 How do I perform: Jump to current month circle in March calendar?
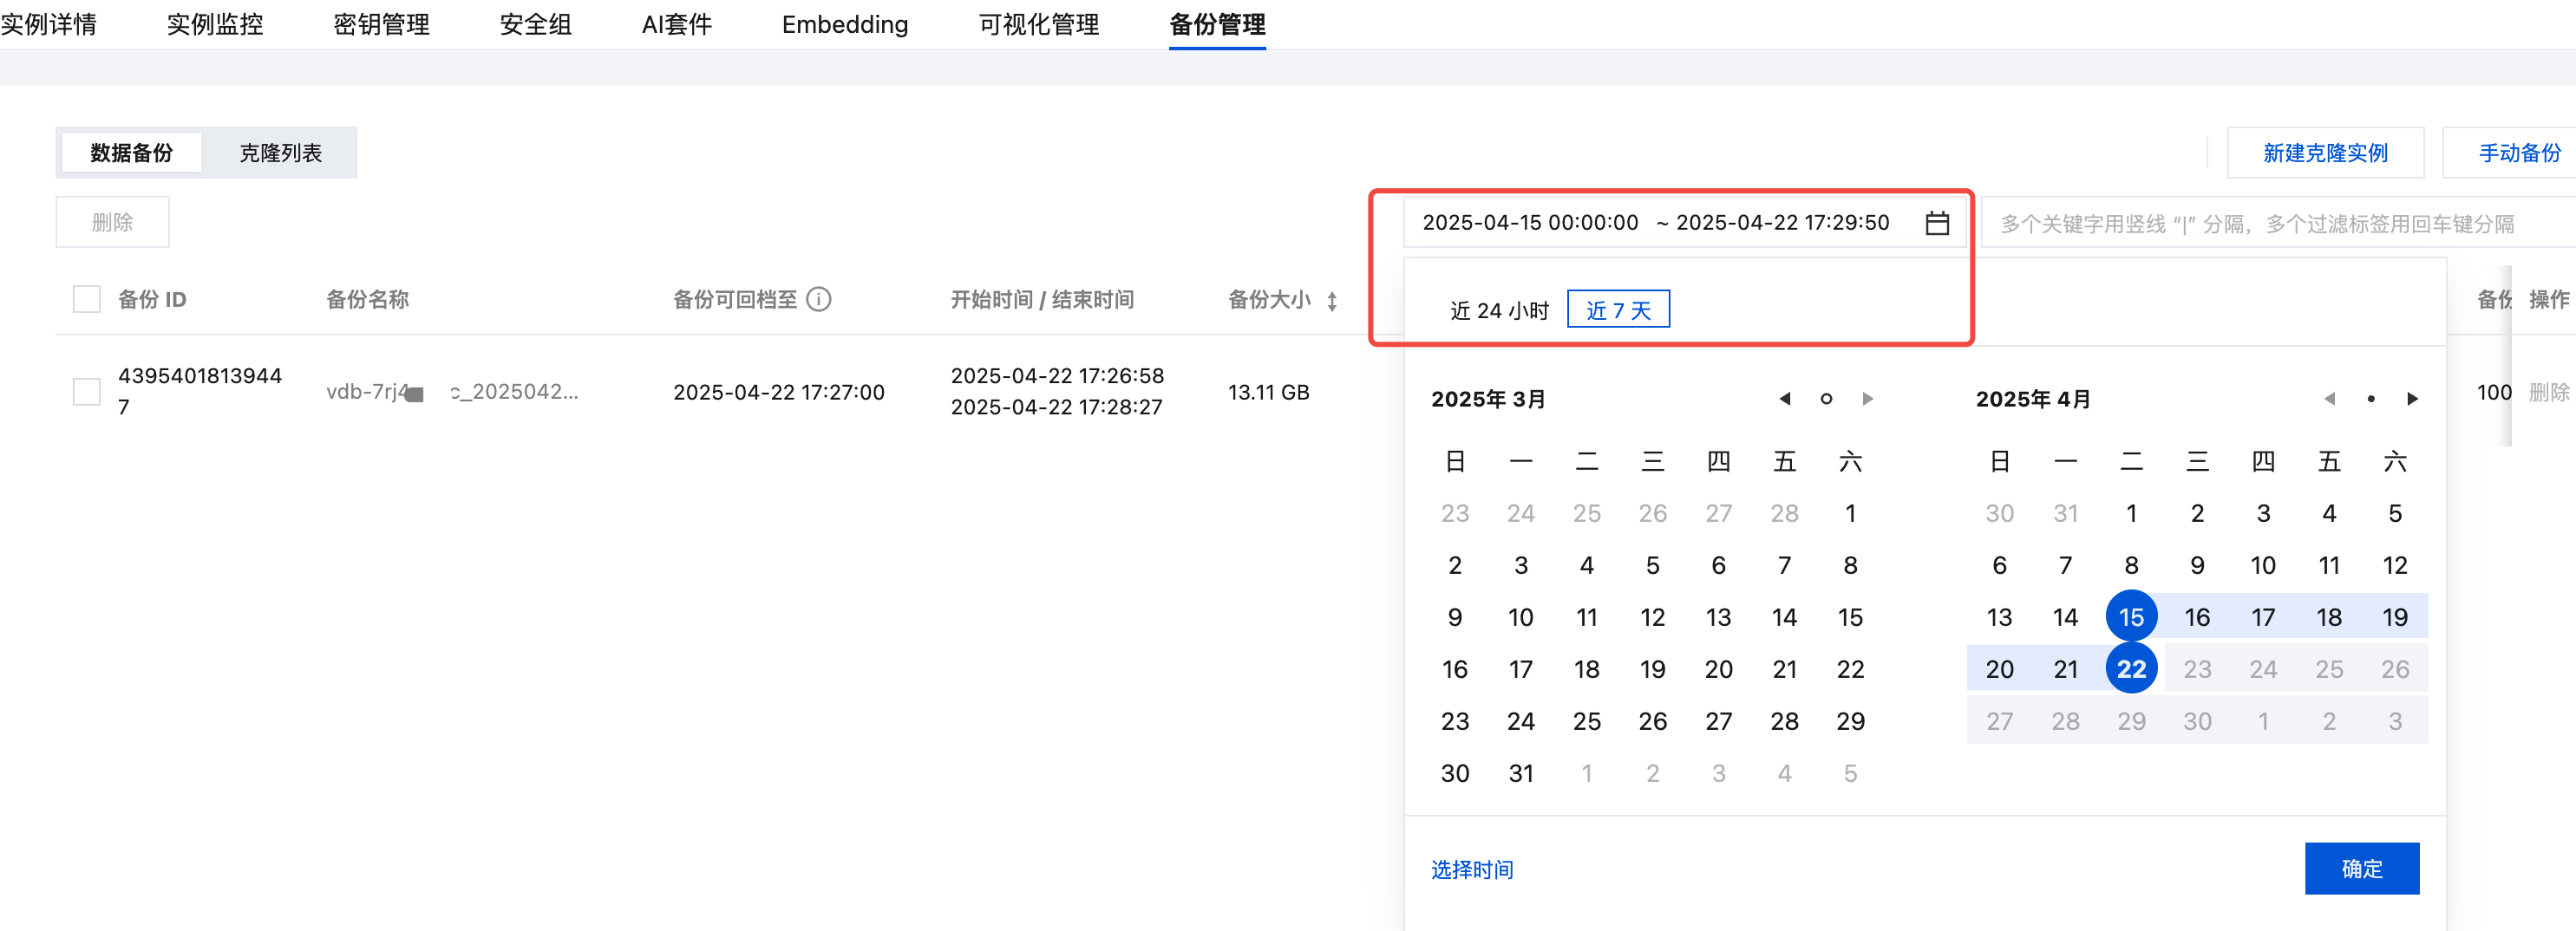tap(1825, 399)
